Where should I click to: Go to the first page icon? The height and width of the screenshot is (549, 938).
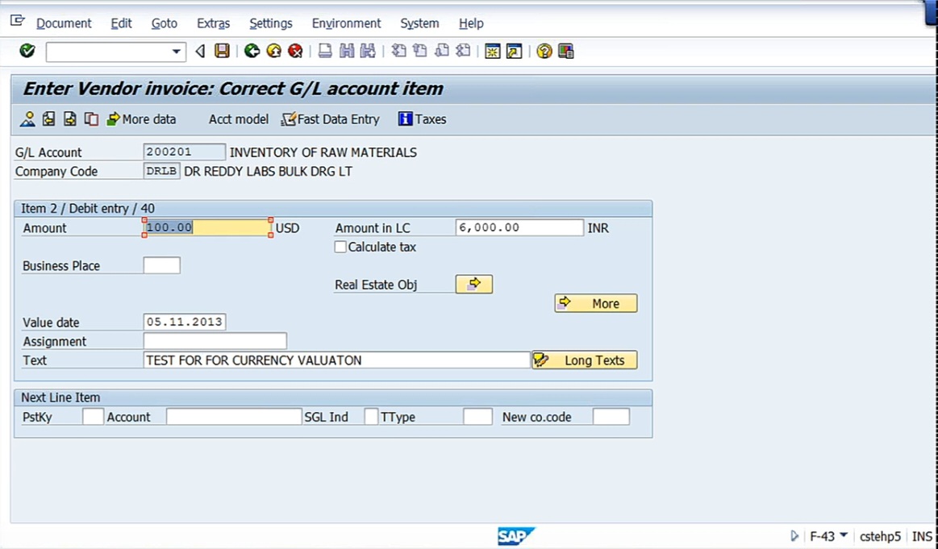(398, 51)
